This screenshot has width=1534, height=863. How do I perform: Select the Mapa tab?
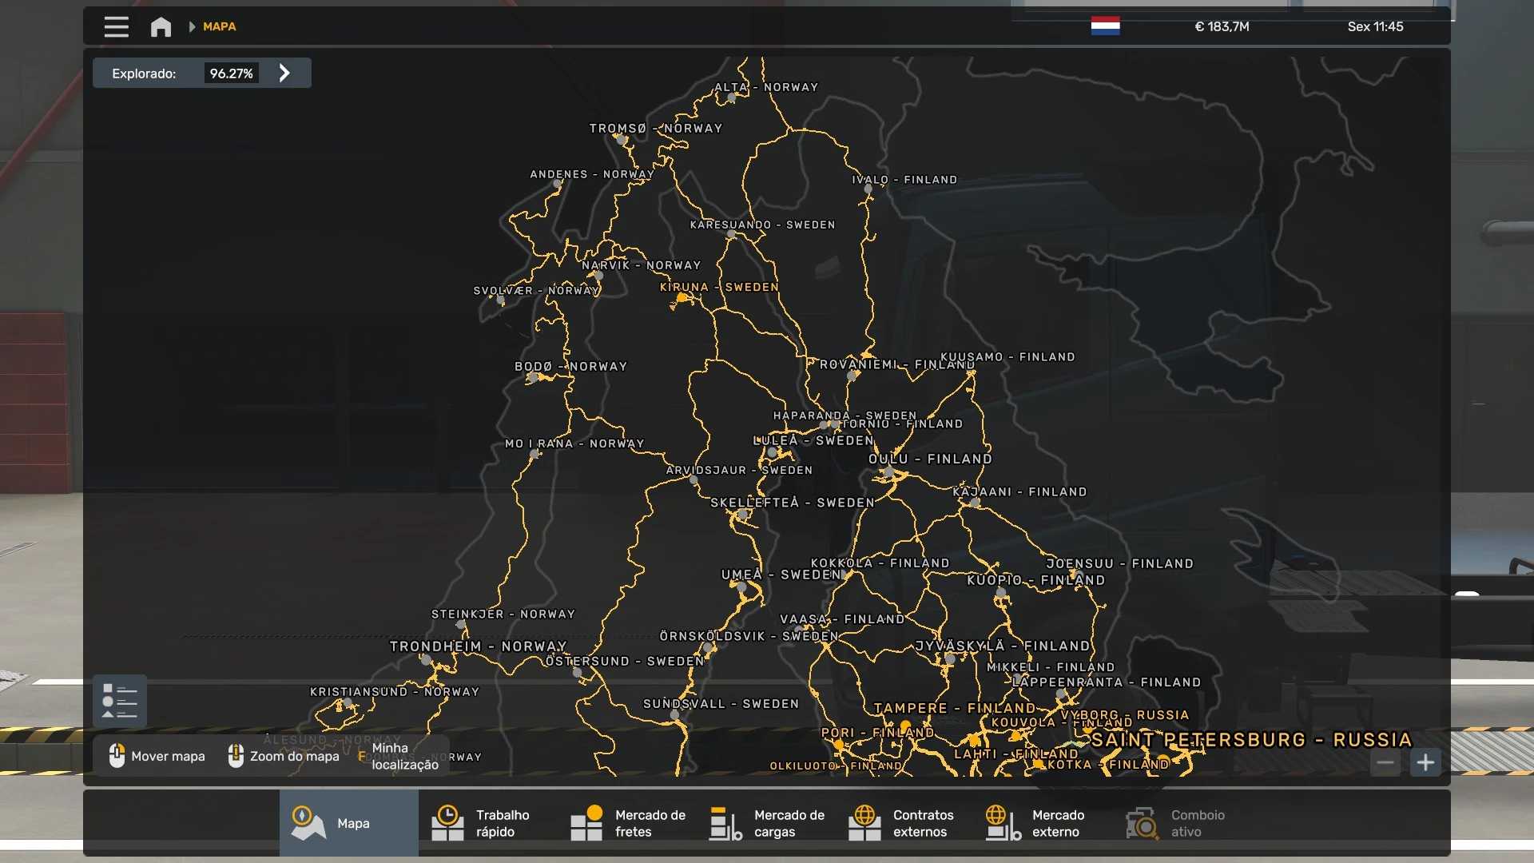348,823
